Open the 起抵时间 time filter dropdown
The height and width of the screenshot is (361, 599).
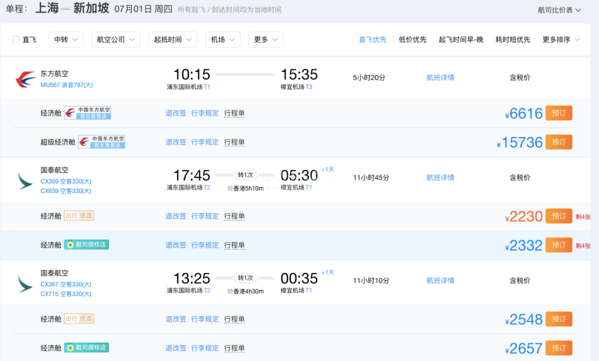click(172, 39)
